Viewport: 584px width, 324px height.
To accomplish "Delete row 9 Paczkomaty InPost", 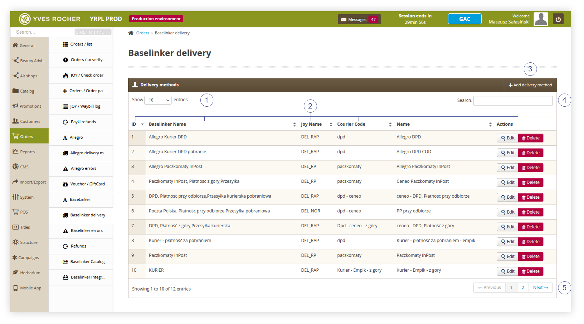I will point(531,256).
